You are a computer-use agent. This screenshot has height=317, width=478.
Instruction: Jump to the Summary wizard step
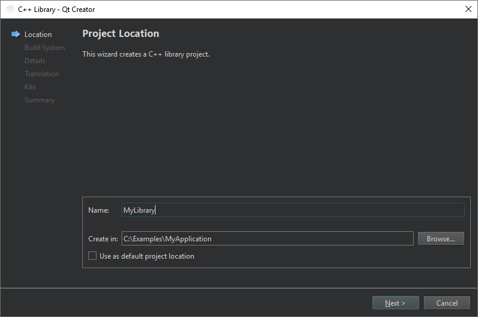[x=39, y=100]
